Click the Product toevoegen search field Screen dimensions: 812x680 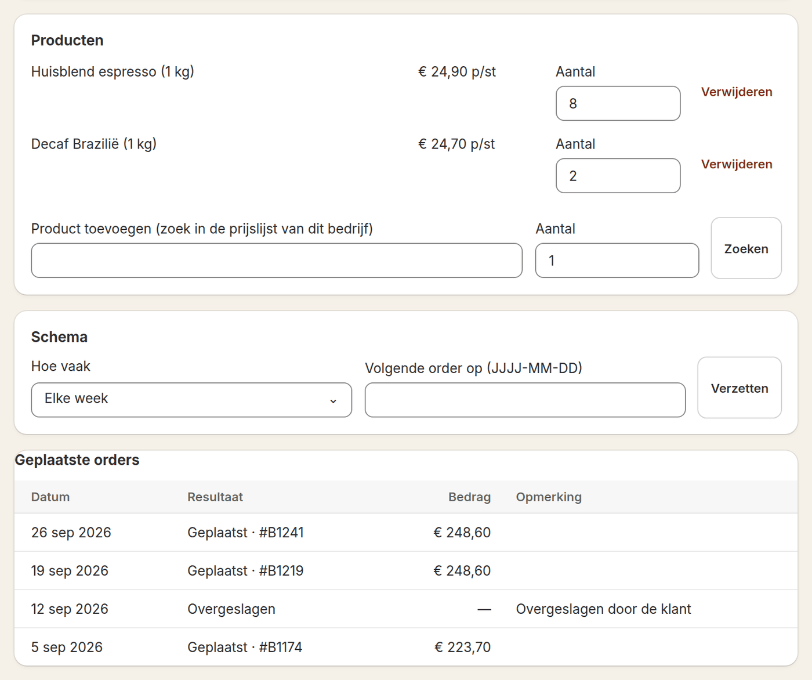[277, 261]
